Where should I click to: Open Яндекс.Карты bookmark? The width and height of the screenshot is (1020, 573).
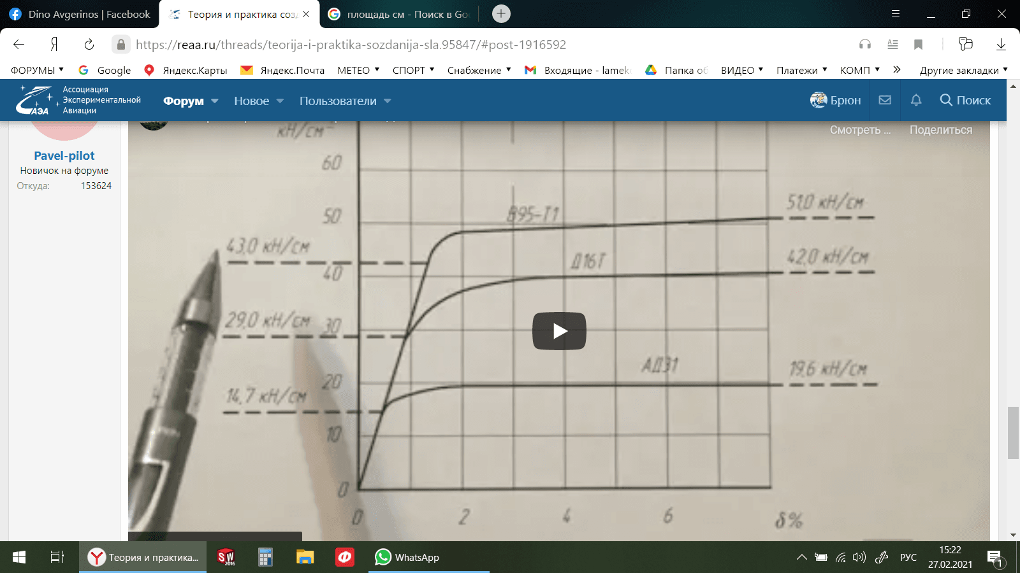tap(186, 70)
